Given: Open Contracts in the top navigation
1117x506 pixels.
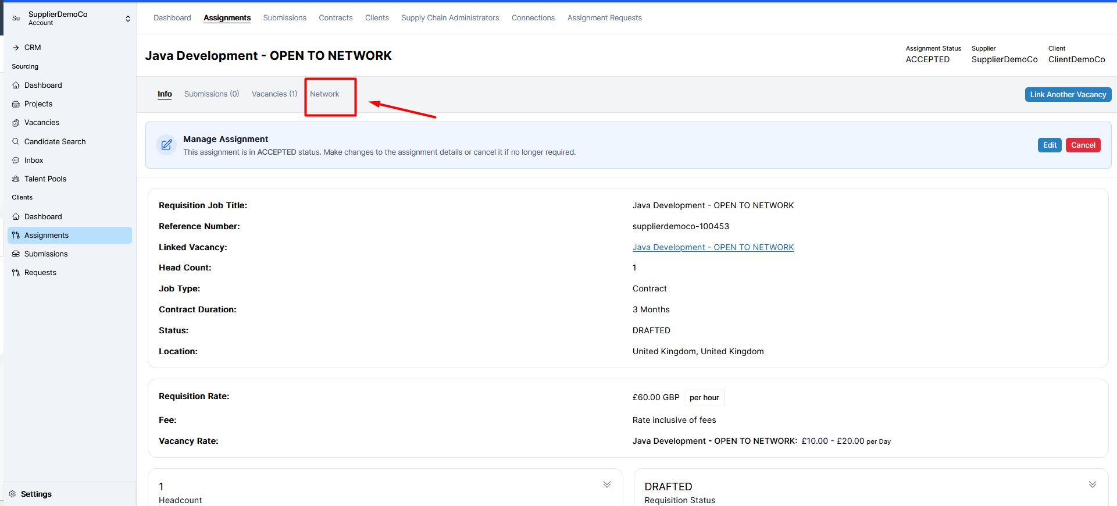Looking at the screenshot, I should coord(336,18).
